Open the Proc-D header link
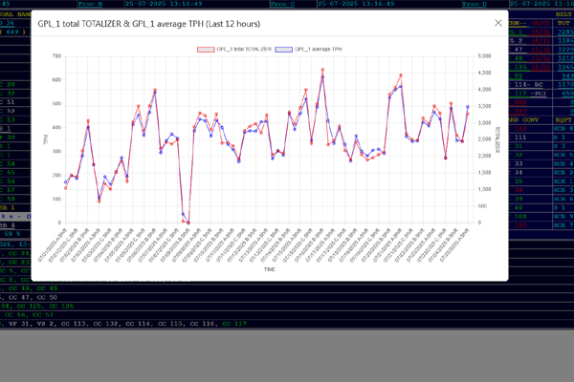 (475, 4)
